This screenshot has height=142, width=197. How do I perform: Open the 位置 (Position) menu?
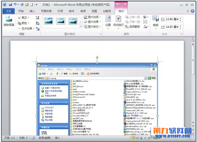pos(108,22)
